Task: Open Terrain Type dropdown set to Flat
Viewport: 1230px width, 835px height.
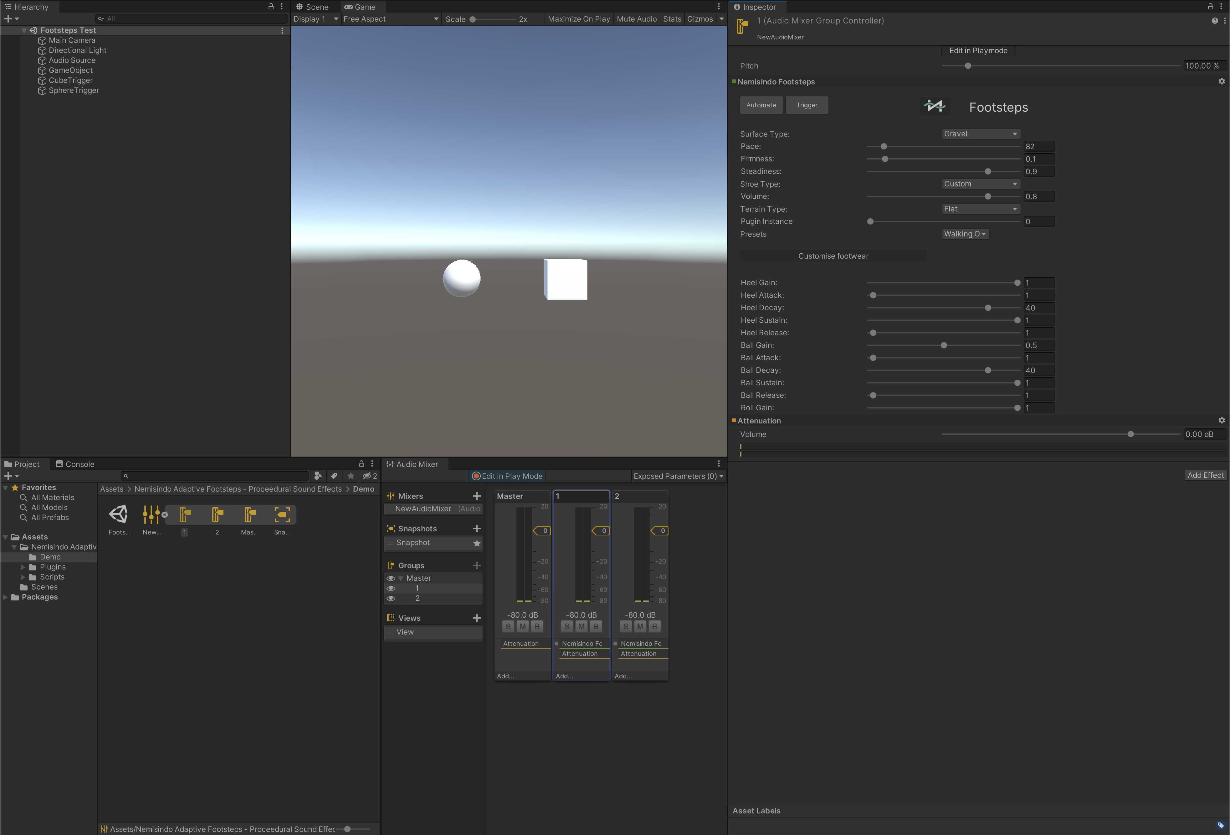Action: (x=981, y=209)
